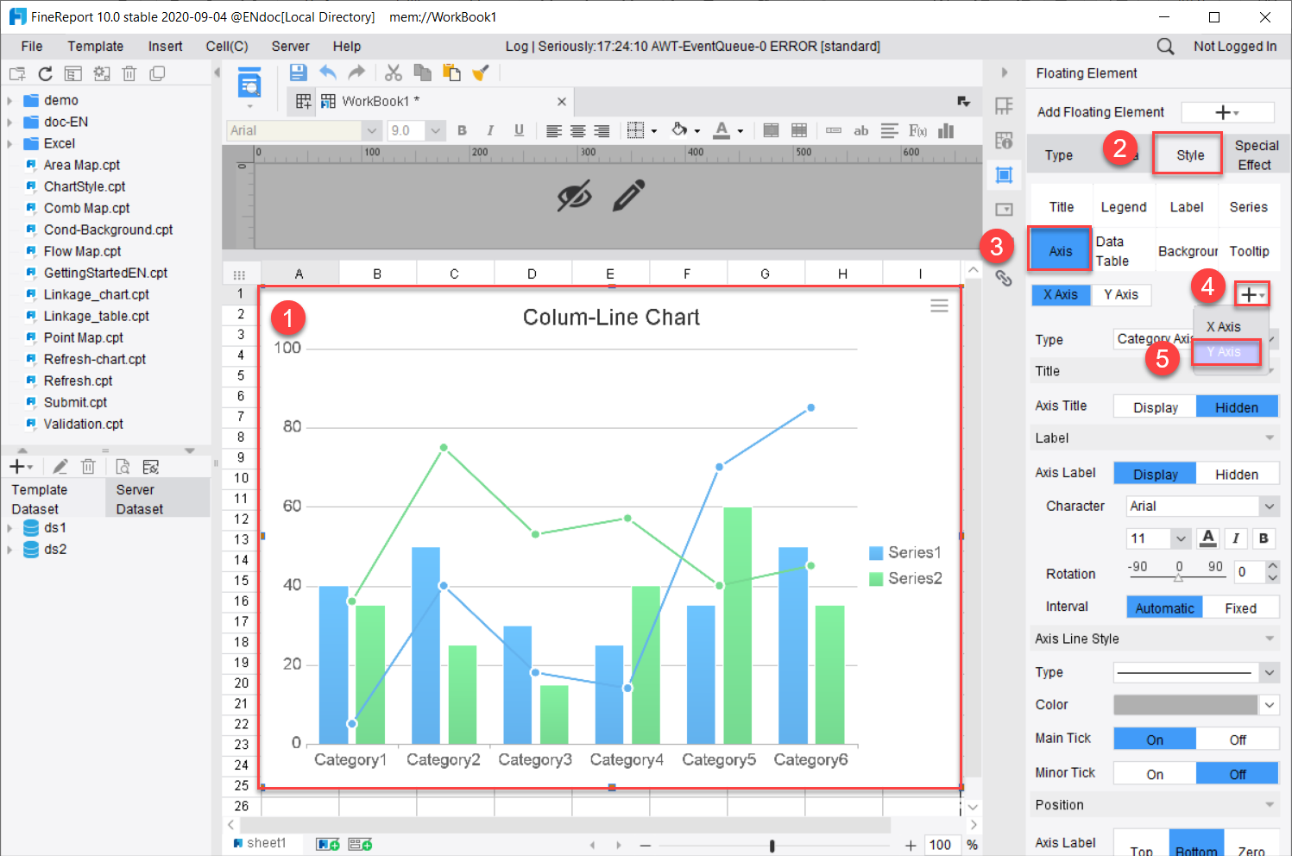Open the Style tab of Floating Element
This screenshot has height=856, width=1292.
pos(1188,154)
